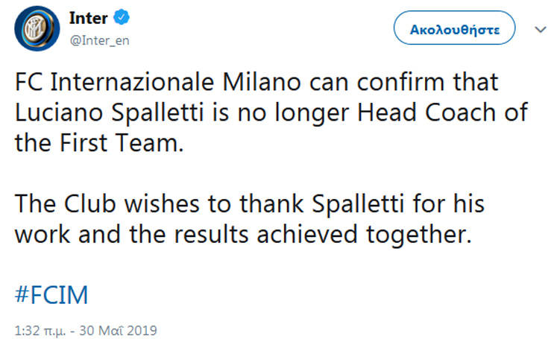The width and height of the screenshot is (548, 339).
Task: Click the Inter club logo avatar
Action: tap(37, 28)
